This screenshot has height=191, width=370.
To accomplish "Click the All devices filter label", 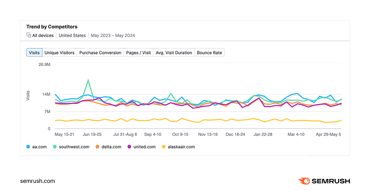I will click(43, 35).
